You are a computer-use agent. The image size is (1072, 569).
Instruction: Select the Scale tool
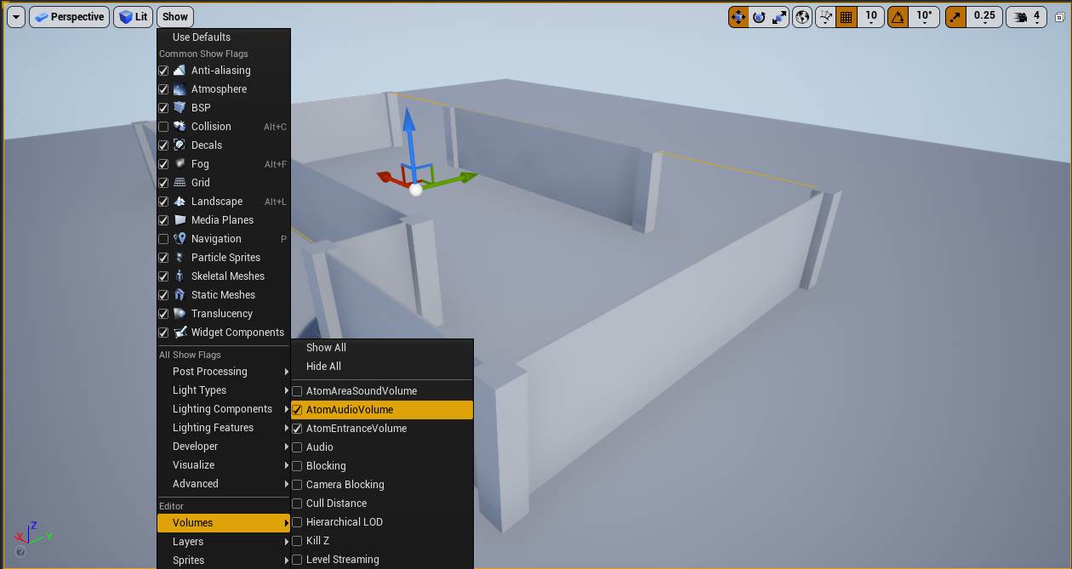[x=780, y=16]
